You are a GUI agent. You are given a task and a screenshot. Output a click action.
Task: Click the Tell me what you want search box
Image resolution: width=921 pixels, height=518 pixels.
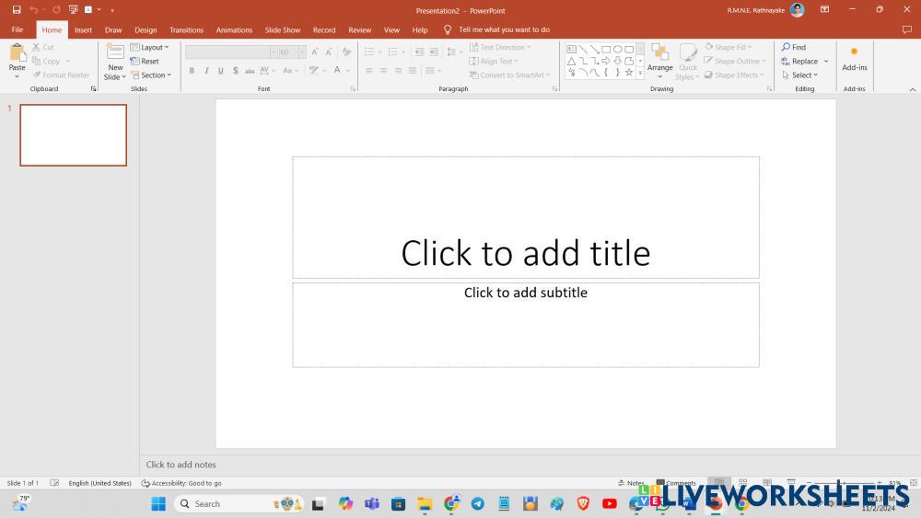504,29
